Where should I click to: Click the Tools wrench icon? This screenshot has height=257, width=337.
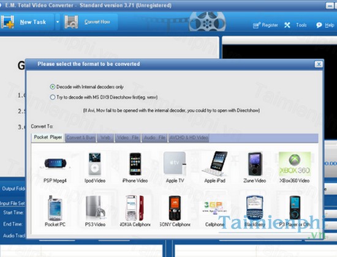point(287,25)
